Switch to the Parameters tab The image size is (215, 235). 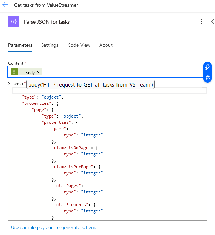20,45
